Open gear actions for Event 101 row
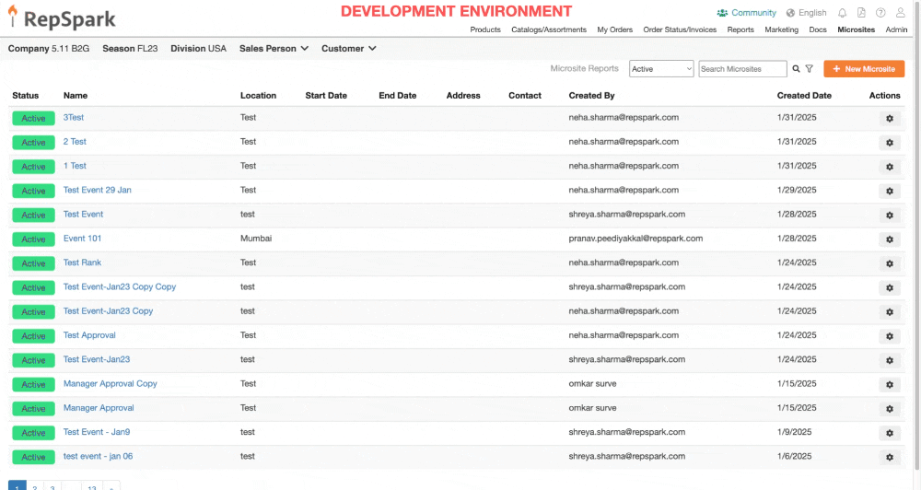The width and height of the screenshot is (921, 490). tap(890, 239)
